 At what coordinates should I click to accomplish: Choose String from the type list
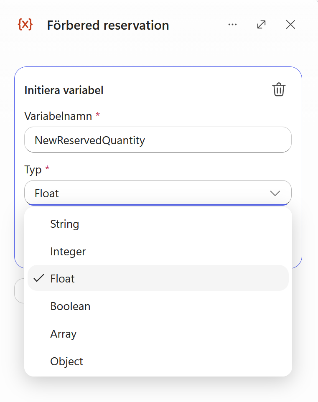[x=158, y=224]
